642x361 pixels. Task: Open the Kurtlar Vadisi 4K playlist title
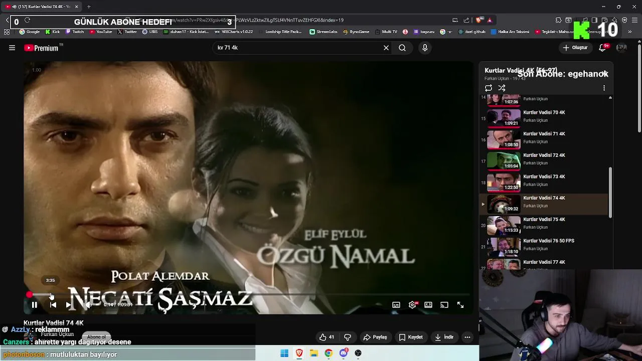(x=521, y=71)
